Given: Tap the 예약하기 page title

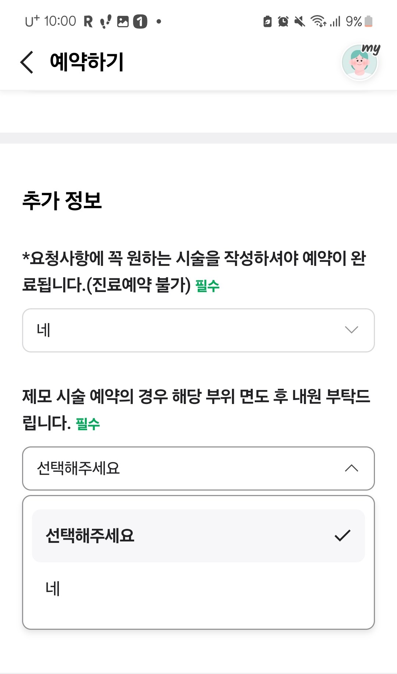Looking at the screenshot, I should point(87,62).
